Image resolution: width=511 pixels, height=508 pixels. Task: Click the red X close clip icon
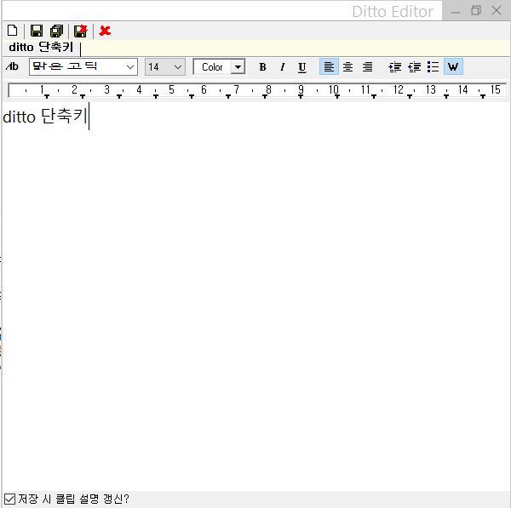[x=105, y=31]
